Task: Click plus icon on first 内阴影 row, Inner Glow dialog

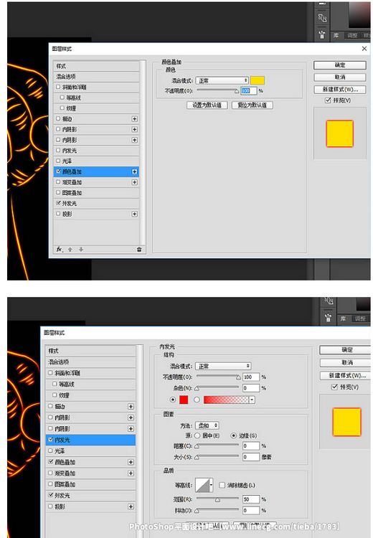Action: click(131, 417)
